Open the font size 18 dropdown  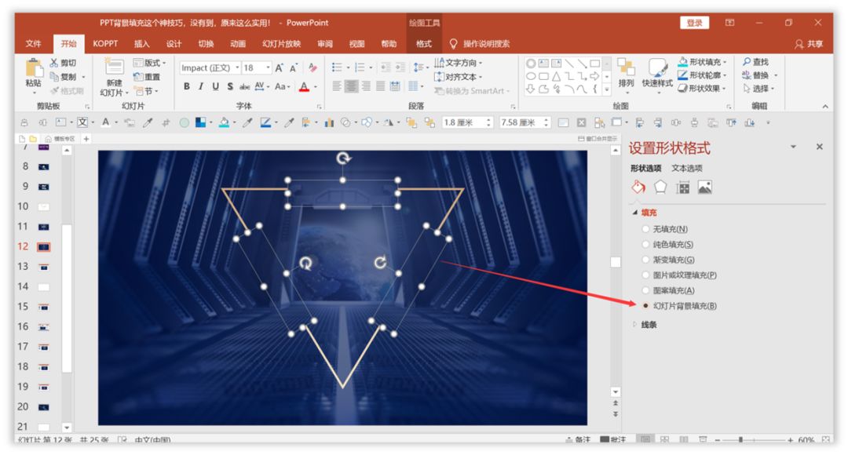pos(268,67)
